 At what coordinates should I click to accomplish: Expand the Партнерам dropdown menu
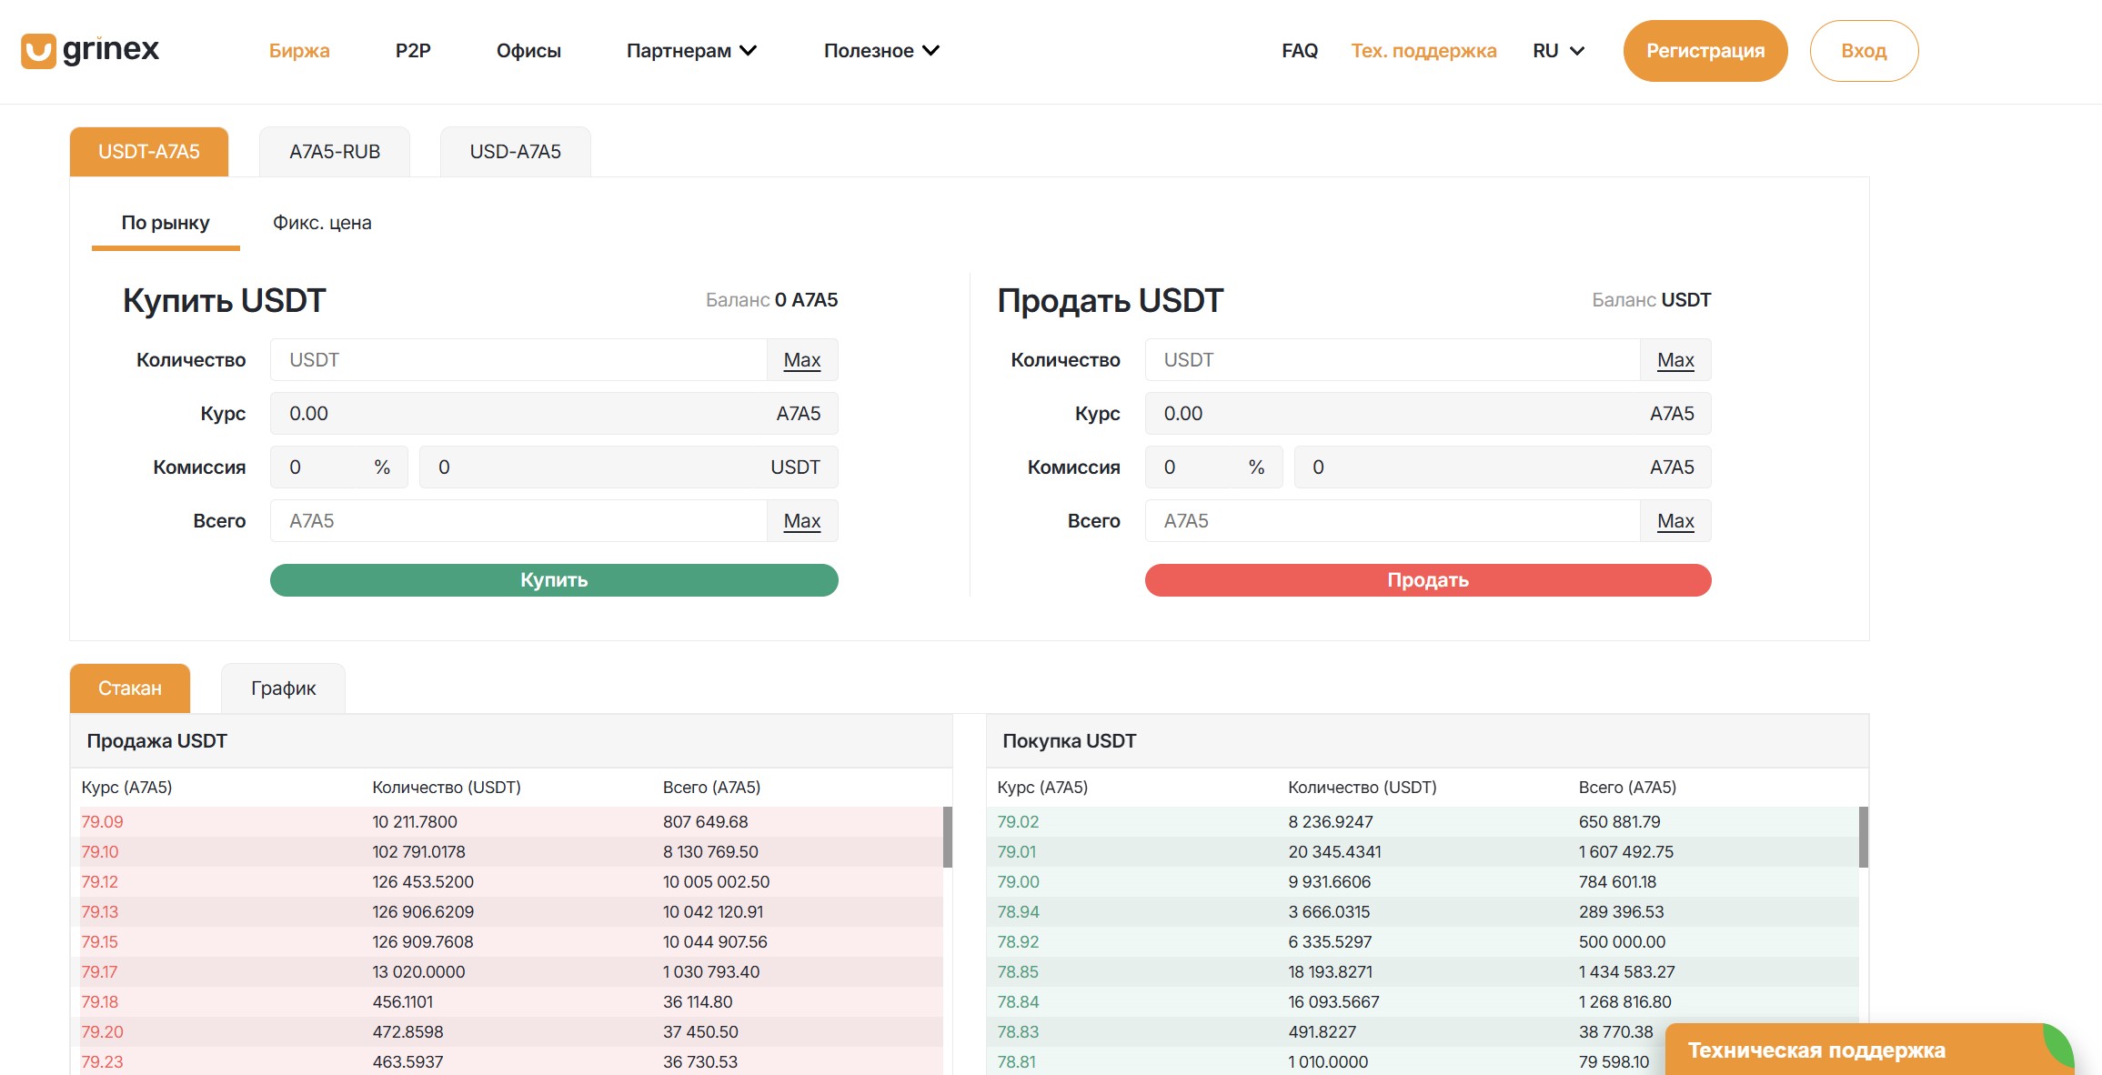[691, 51]
